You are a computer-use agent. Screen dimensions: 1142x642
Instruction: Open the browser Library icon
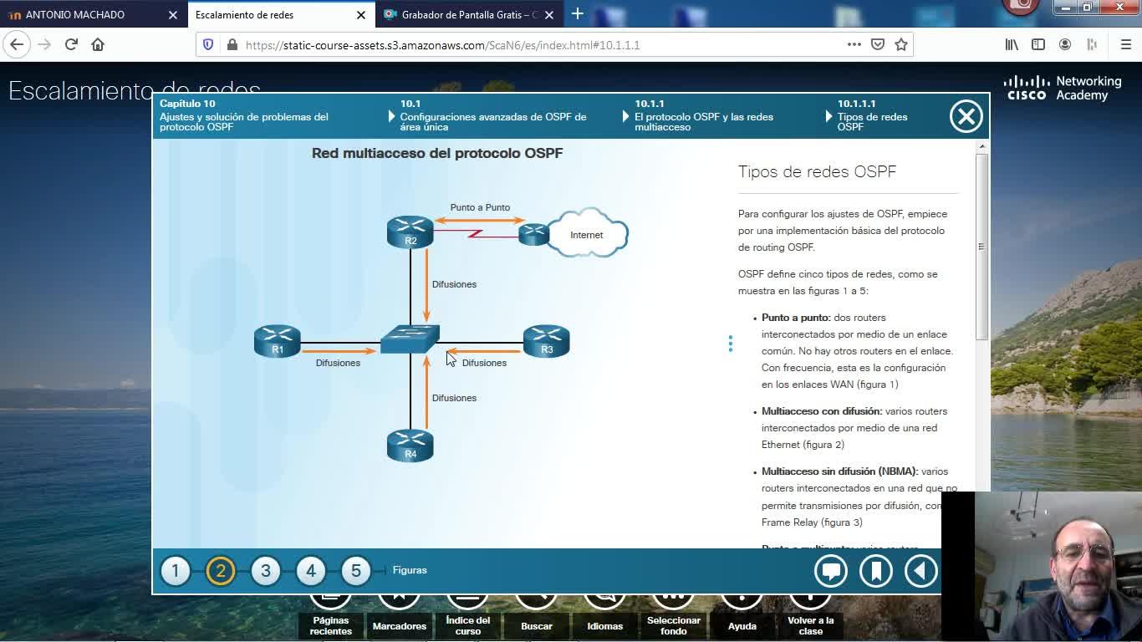pos(1012,44)
